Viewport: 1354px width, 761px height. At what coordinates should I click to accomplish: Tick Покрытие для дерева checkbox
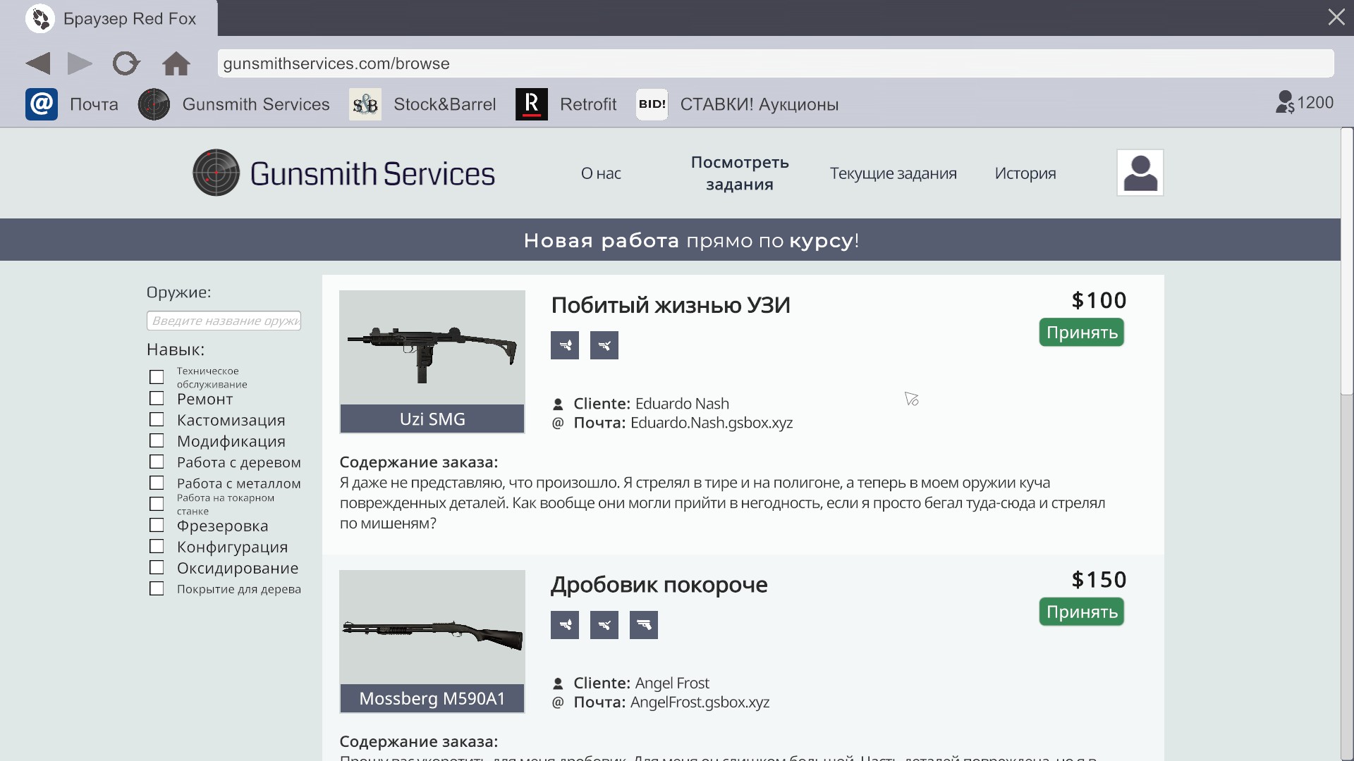click(x=157, y=588)
